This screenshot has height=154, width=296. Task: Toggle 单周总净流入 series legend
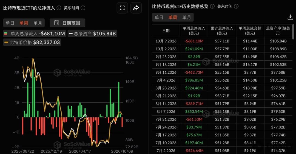pyautogui.click(x=35, y=34)
